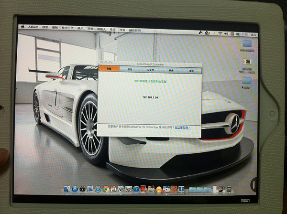Open the 檔案 (File) menu

(45, 27)
